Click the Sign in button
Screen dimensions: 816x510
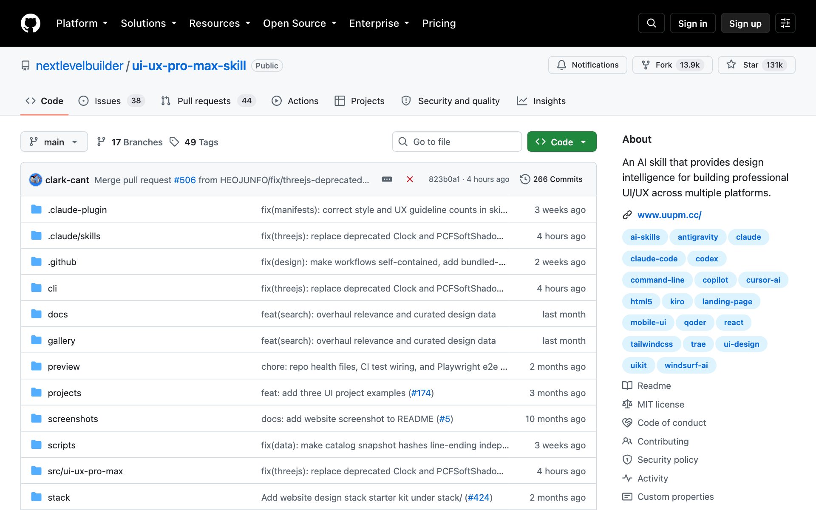point(693,23)
